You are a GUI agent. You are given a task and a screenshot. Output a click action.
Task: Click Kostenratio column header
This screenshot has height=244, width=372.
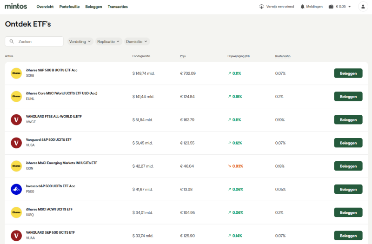pyautogui.click(x=283, y=56)
